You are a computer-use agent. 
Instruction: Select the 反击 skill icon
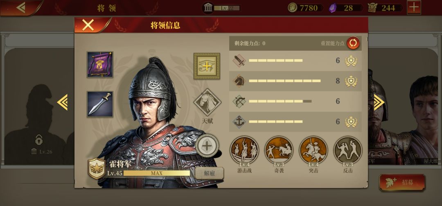pos(348,150)
